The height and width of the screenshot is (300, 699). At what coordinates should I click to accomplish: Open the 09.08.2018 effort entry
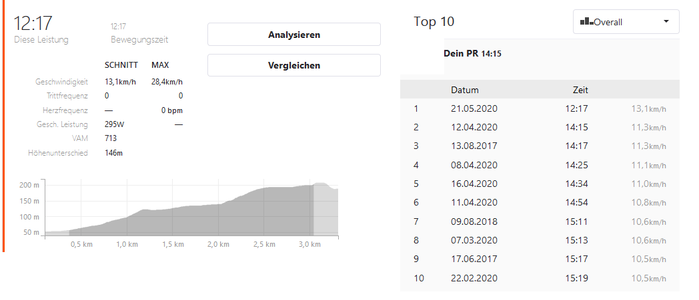click(x=474, y=222)
